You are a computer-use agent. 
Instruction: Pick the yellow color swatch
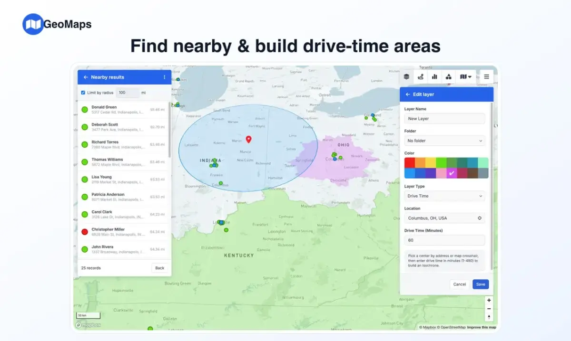tap(431, 163)
